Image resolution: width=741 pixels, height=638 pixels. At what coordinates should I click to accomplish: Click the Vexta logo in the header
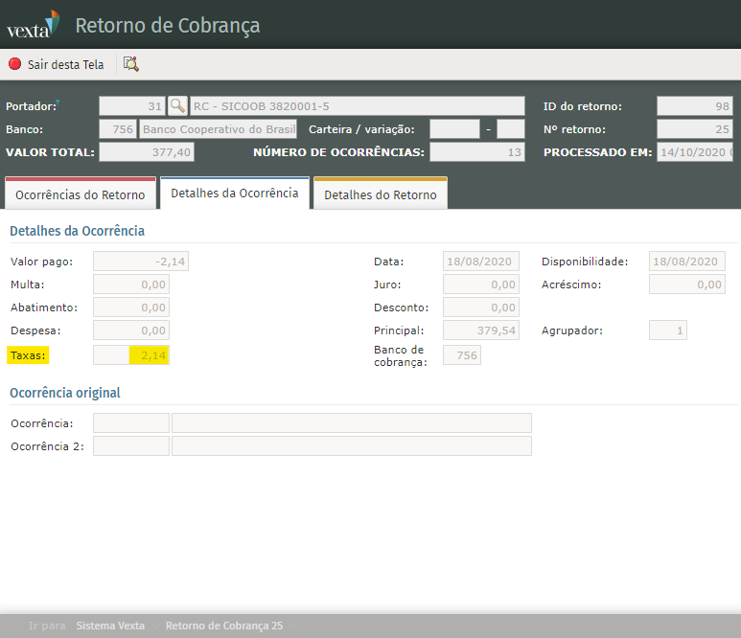[x=33, y=25]
